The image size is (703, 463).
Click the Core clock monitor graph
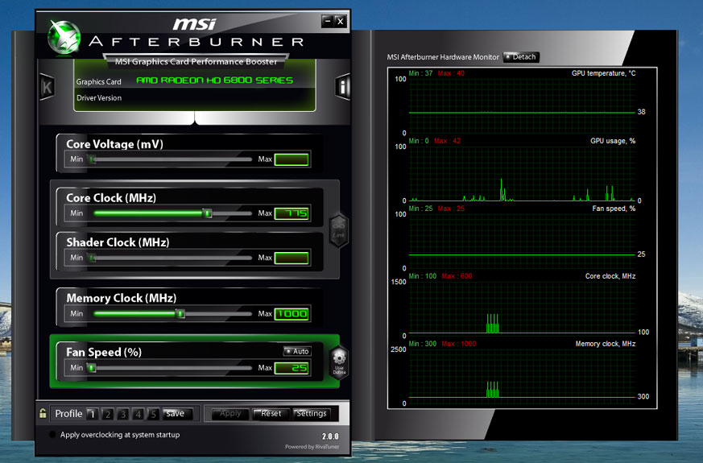coord(522,309)
